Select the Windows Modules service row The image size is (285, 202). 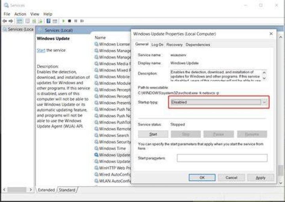pos(113,83)
